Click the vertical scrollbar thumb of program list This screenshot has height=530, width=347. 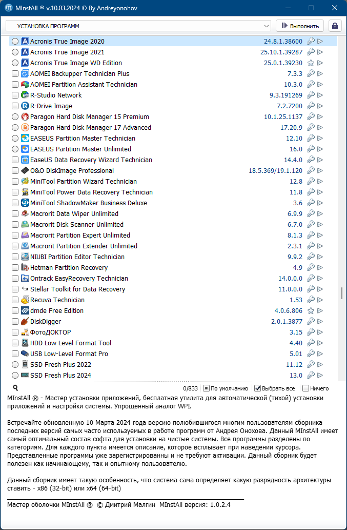click(341, 293)
